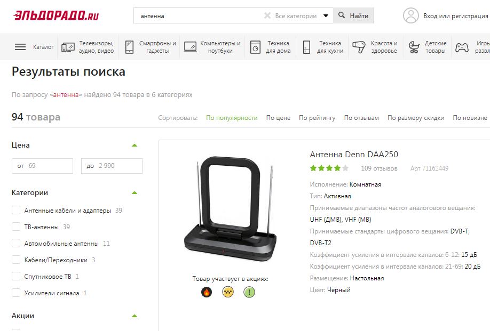Clear search text with the X icon
Screen dimensions: 490x331
(x=267, y=15)
